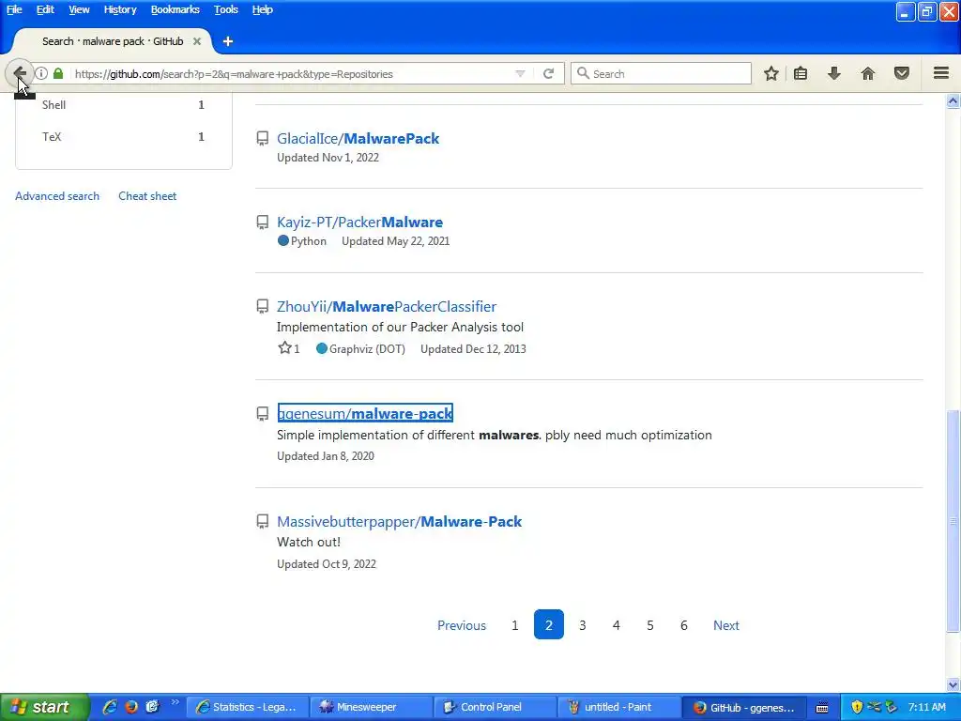Screen dimensions: 961x721
Task: Click repository icon beside ZhouYii/MalwarePackerClassifier
Action: point(263,307)
